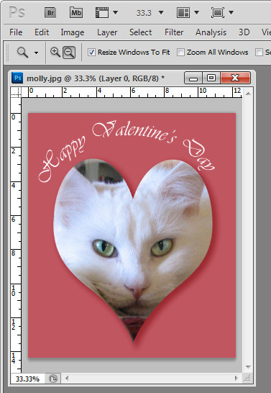Click the status bar preview icon beside 33.33%
The width and height of the screenshot is (271, 393).
(53, 379)
